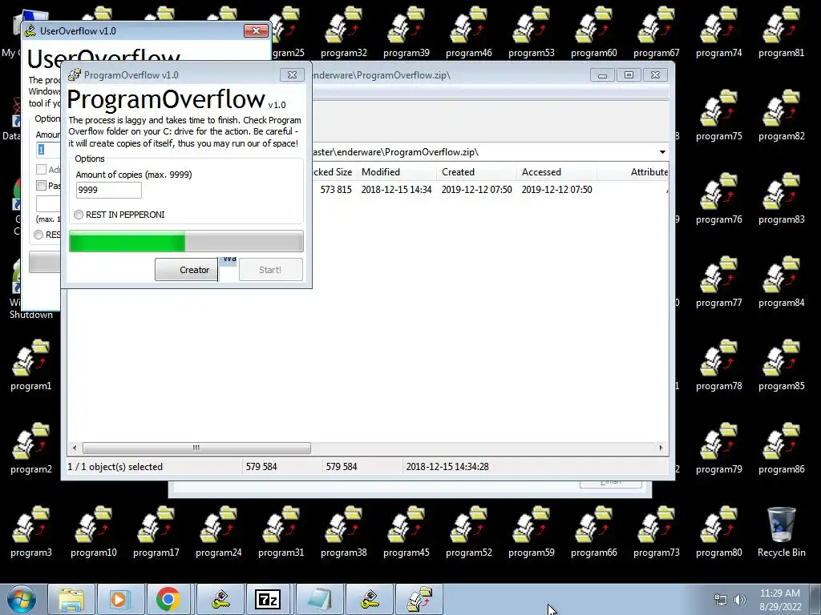Open the program52 desktop shortcut
Screen dimensions: 821x615
[x=468, y=532]
